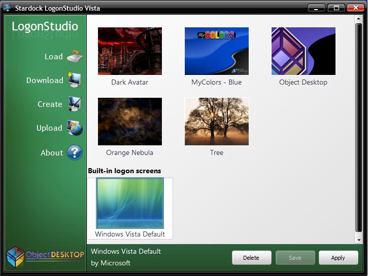Screen dimensions: 368x276
Task: Select the Dark Avatar thumbnail
Action: tap(130, 51)
